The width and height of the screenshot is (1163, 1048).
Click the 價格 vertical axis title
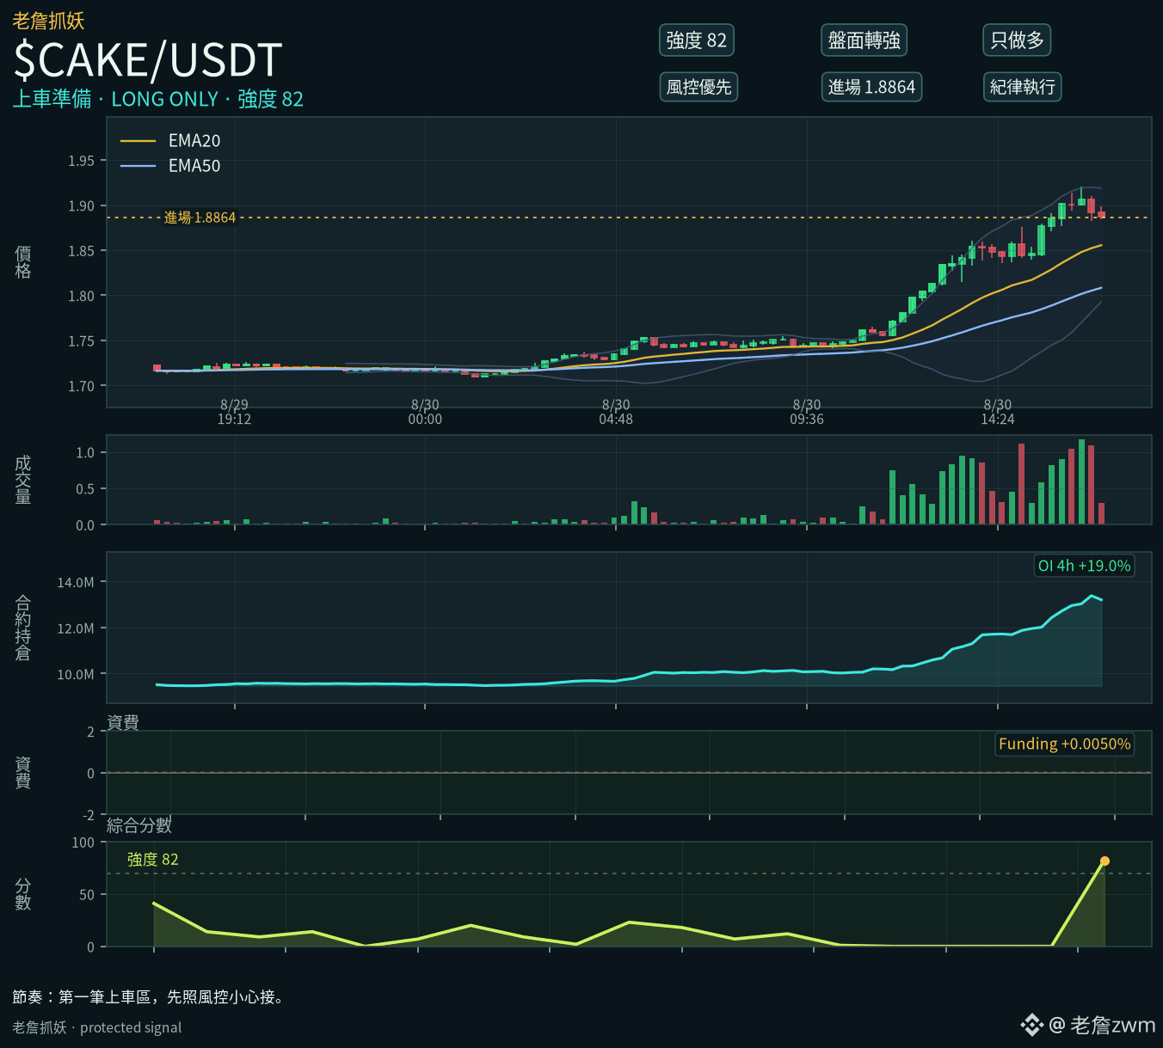[23, 262]
